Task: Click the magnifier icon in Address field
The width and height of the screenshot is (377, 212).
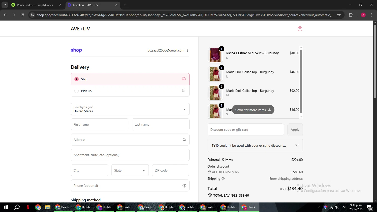Action: tap(184, 140)
